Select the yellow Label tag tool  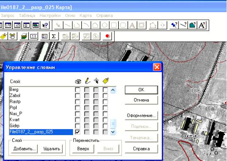3,36
